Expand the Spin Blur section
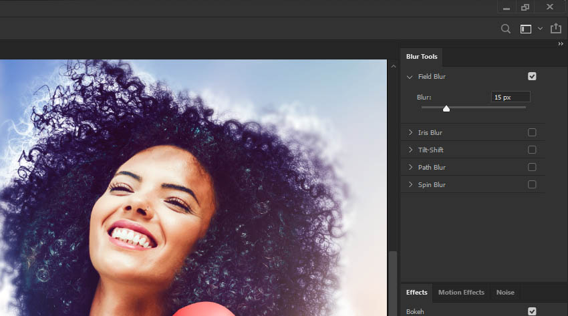 [x=410, y=184]
